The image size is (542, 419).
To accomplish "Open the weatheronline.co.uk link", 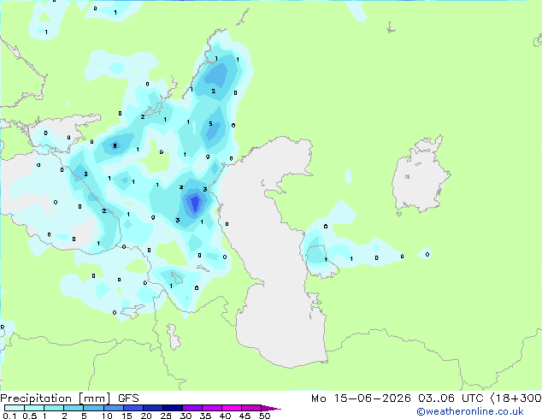I will click(469, 411).
